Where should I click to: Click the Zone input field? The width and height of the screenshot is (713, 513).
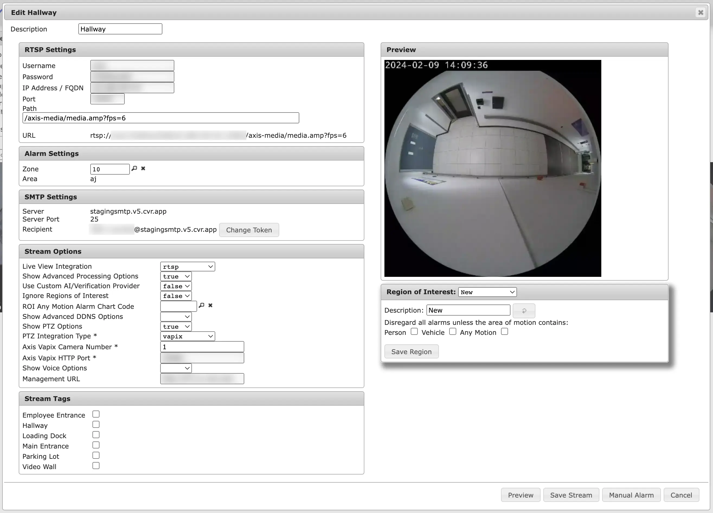110,169
